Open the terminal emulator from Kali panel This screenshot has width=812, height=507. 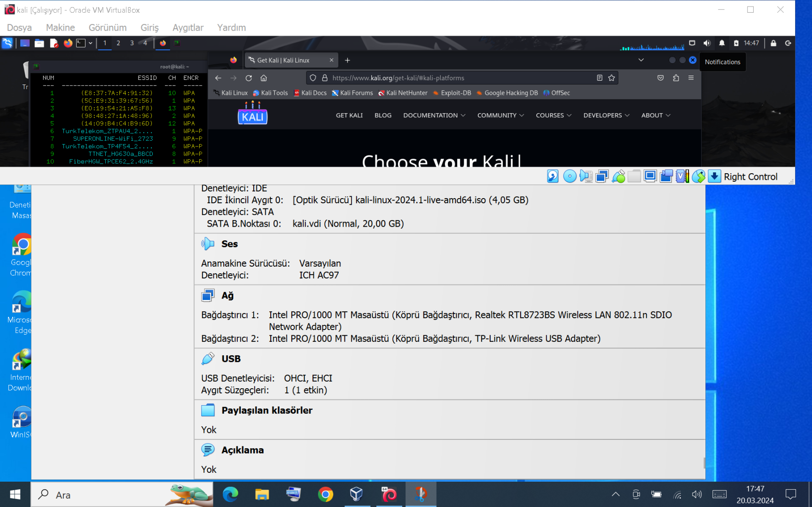tap(81, 43)
